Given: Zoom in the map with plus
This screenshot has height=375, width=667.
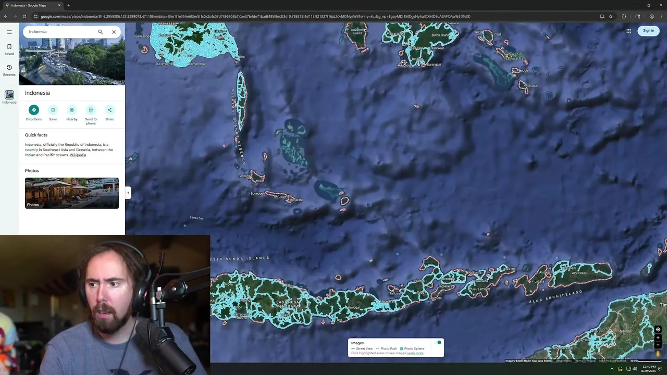Looking at the screenshot, I should pos(658,338).
